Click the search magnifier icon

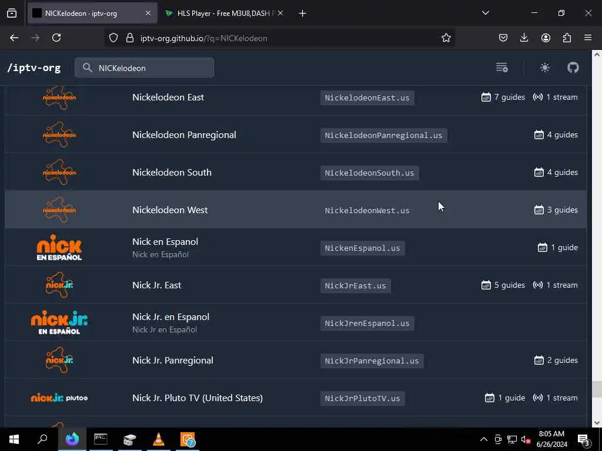pyautogui.click(x=87, y=68)
